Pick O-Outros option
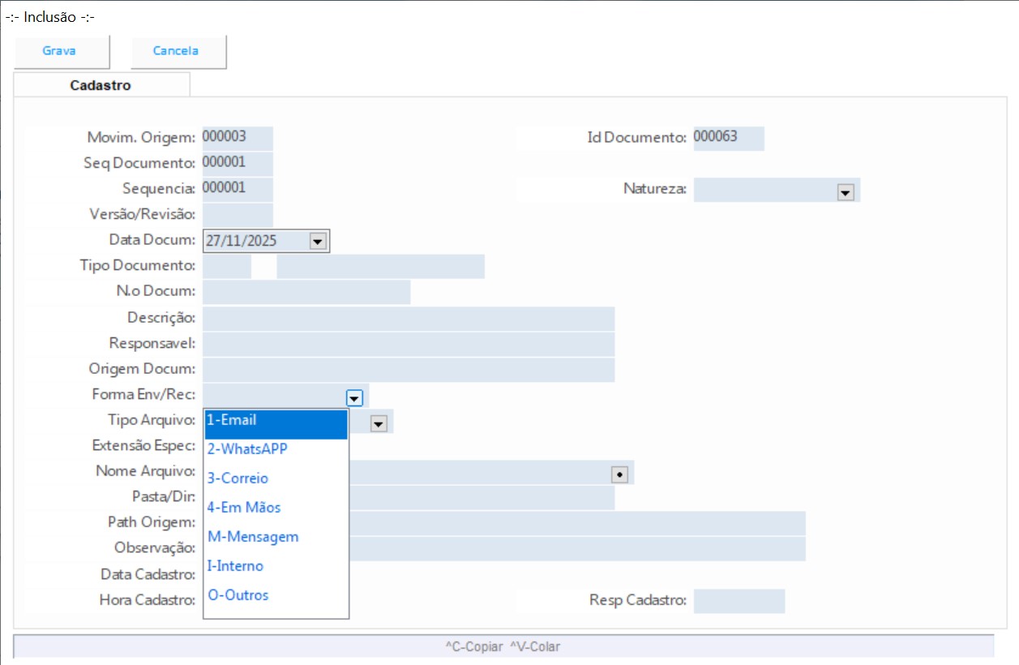This screenshot has width=1019, height=665. (276, 595)
